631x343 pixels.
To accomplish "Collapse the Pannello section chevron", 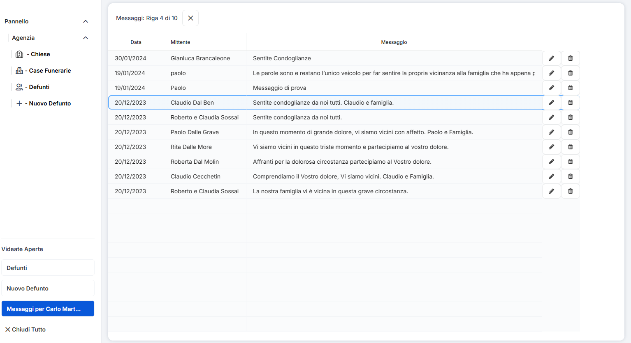I will (86, 21).
